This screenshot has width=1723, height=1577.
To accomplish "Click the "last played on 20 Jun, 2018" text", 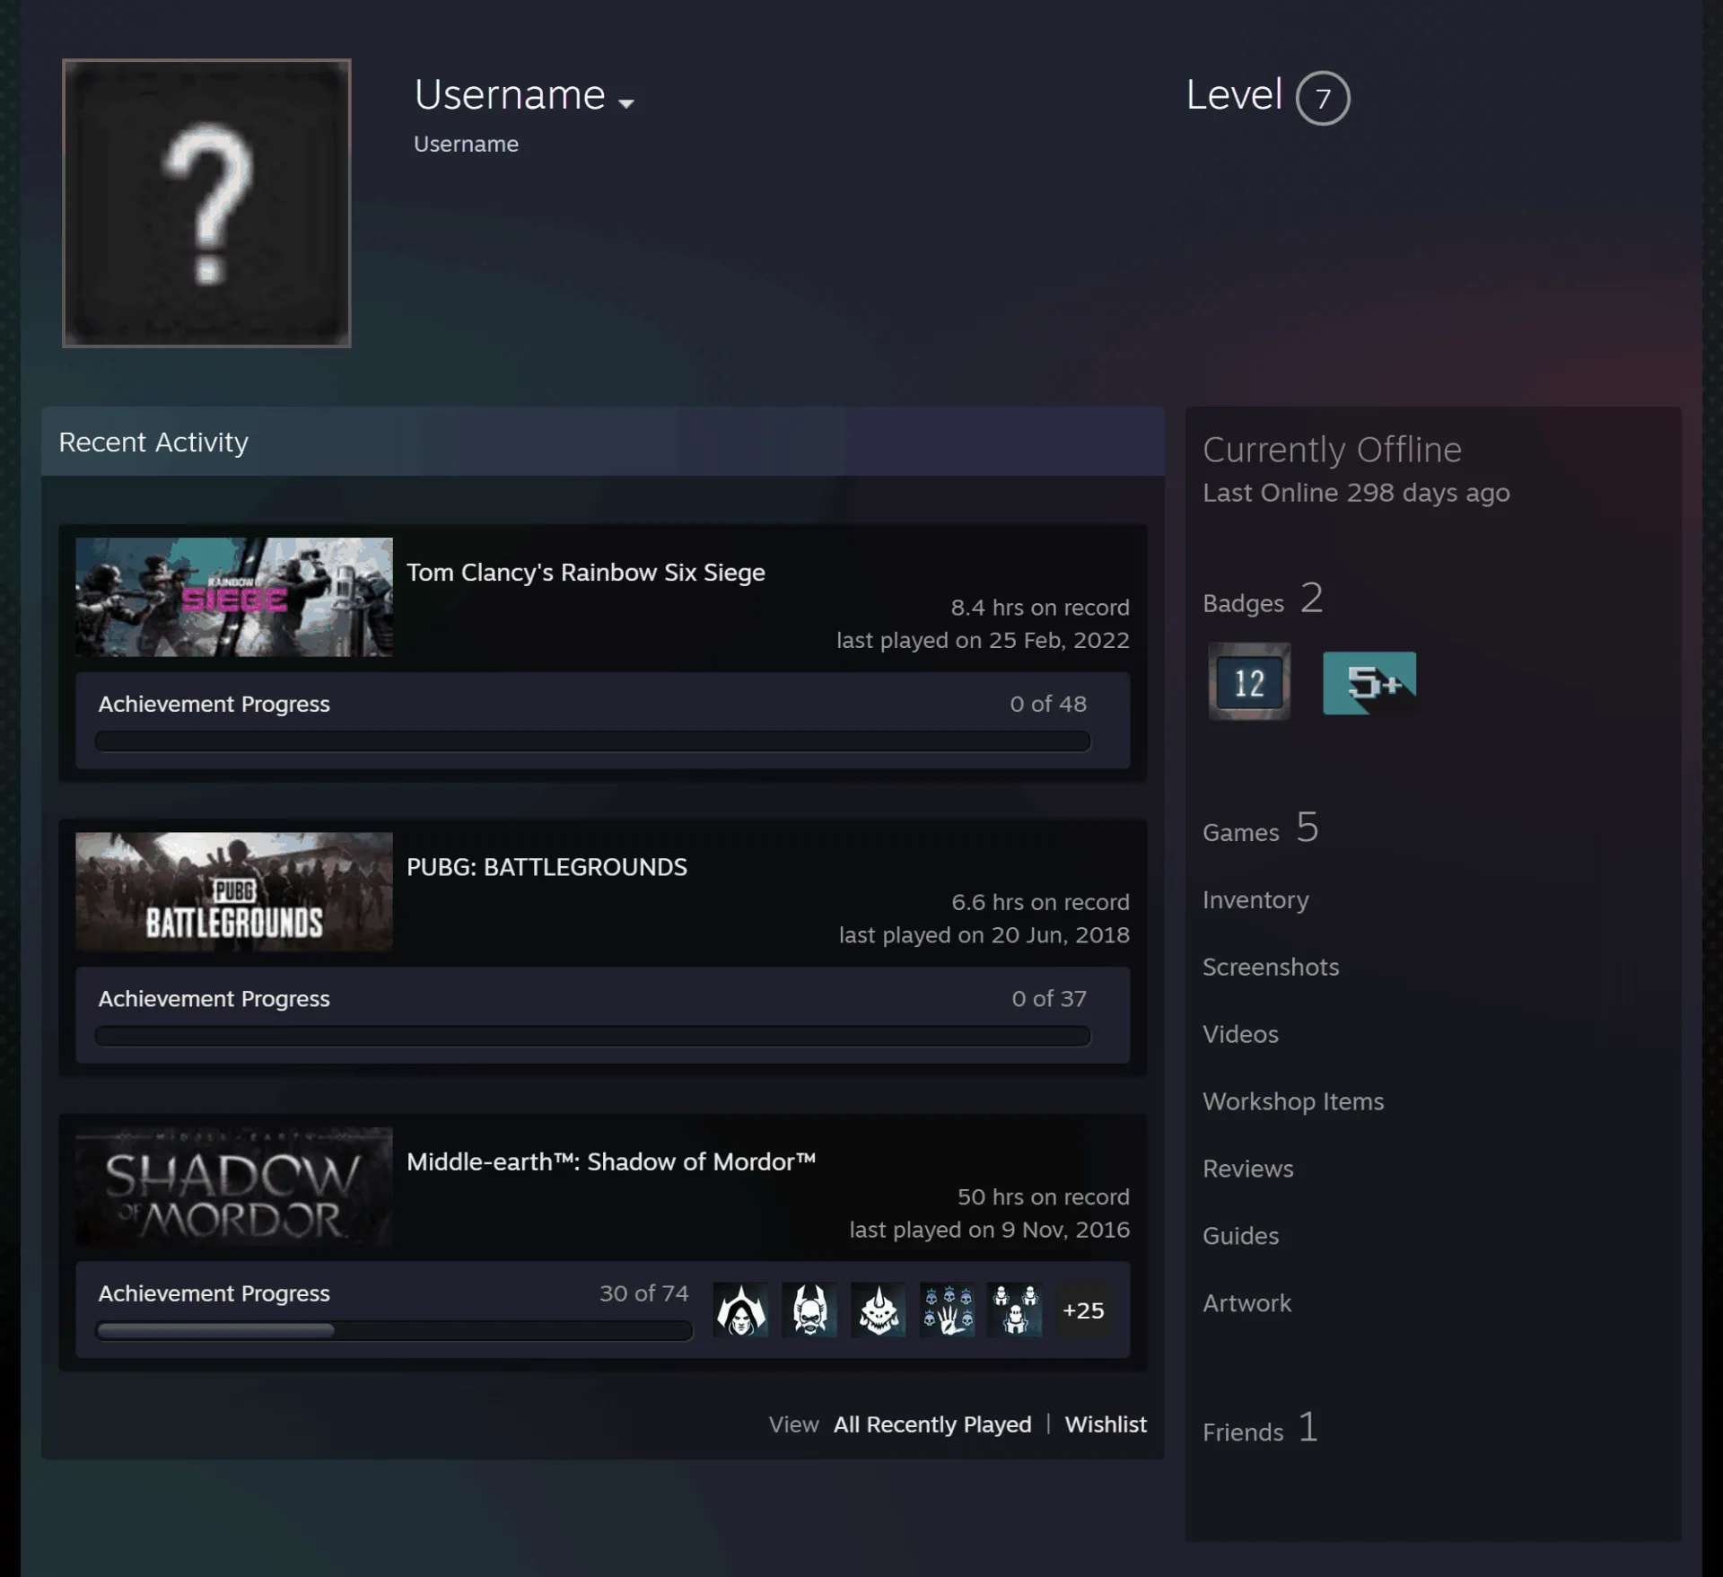I will 984,935.
